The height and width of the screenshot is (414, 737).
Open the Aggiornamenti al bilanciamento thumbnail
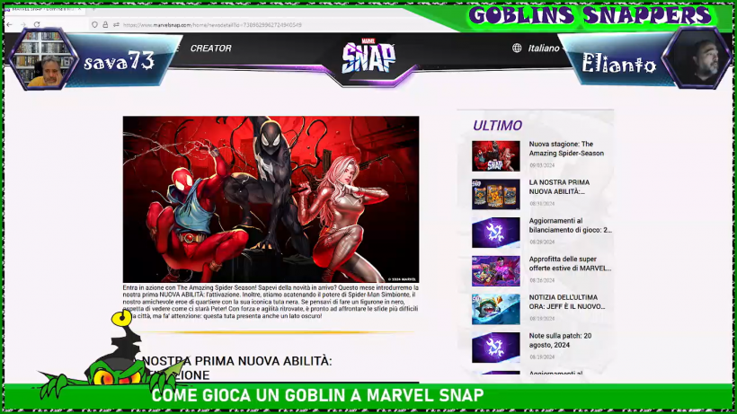click(496, 233)
